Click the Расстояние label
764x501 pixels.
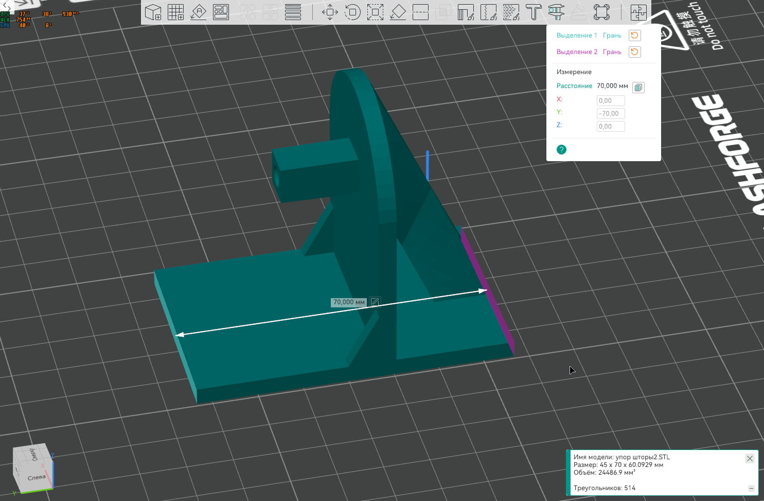574,86
